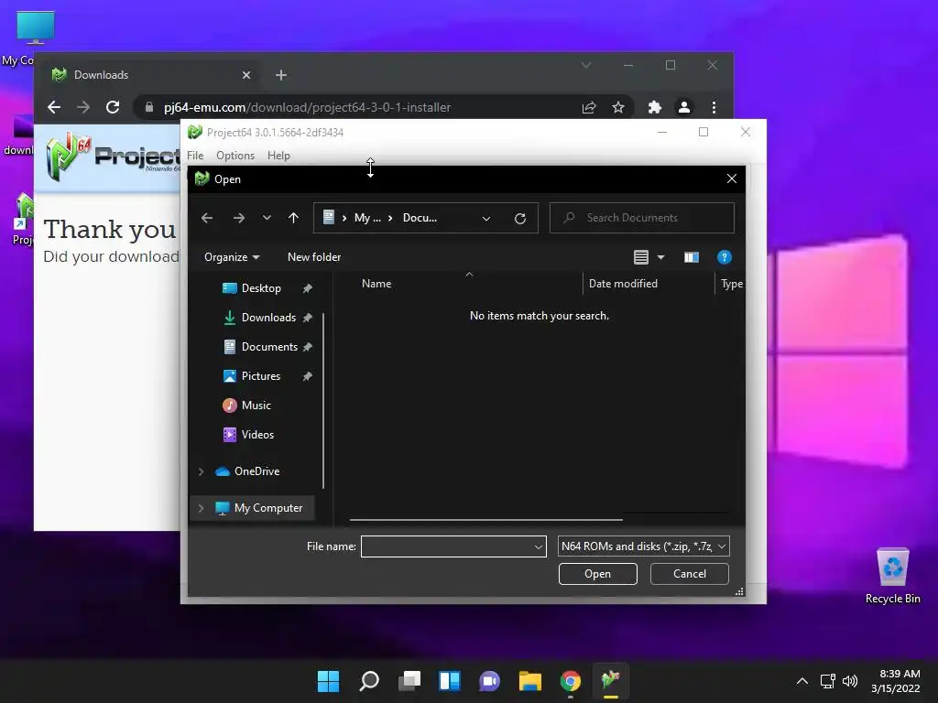Open the File name history dropdown
This screenshot has height=703, width=938.
(x=539, y=546)
